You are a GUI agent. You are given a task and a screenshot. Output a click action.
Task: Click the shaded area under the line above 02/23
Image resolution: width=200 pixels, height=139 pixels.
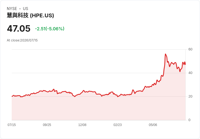click(x=117, y=108)
